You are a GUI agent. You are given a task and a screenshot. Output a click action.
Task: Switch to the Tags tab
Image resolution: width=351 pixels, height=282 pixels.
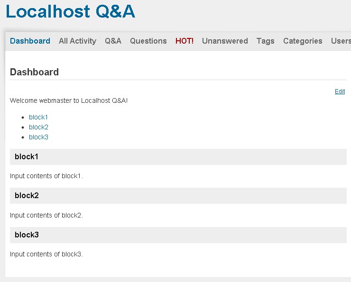pos(265,41)
